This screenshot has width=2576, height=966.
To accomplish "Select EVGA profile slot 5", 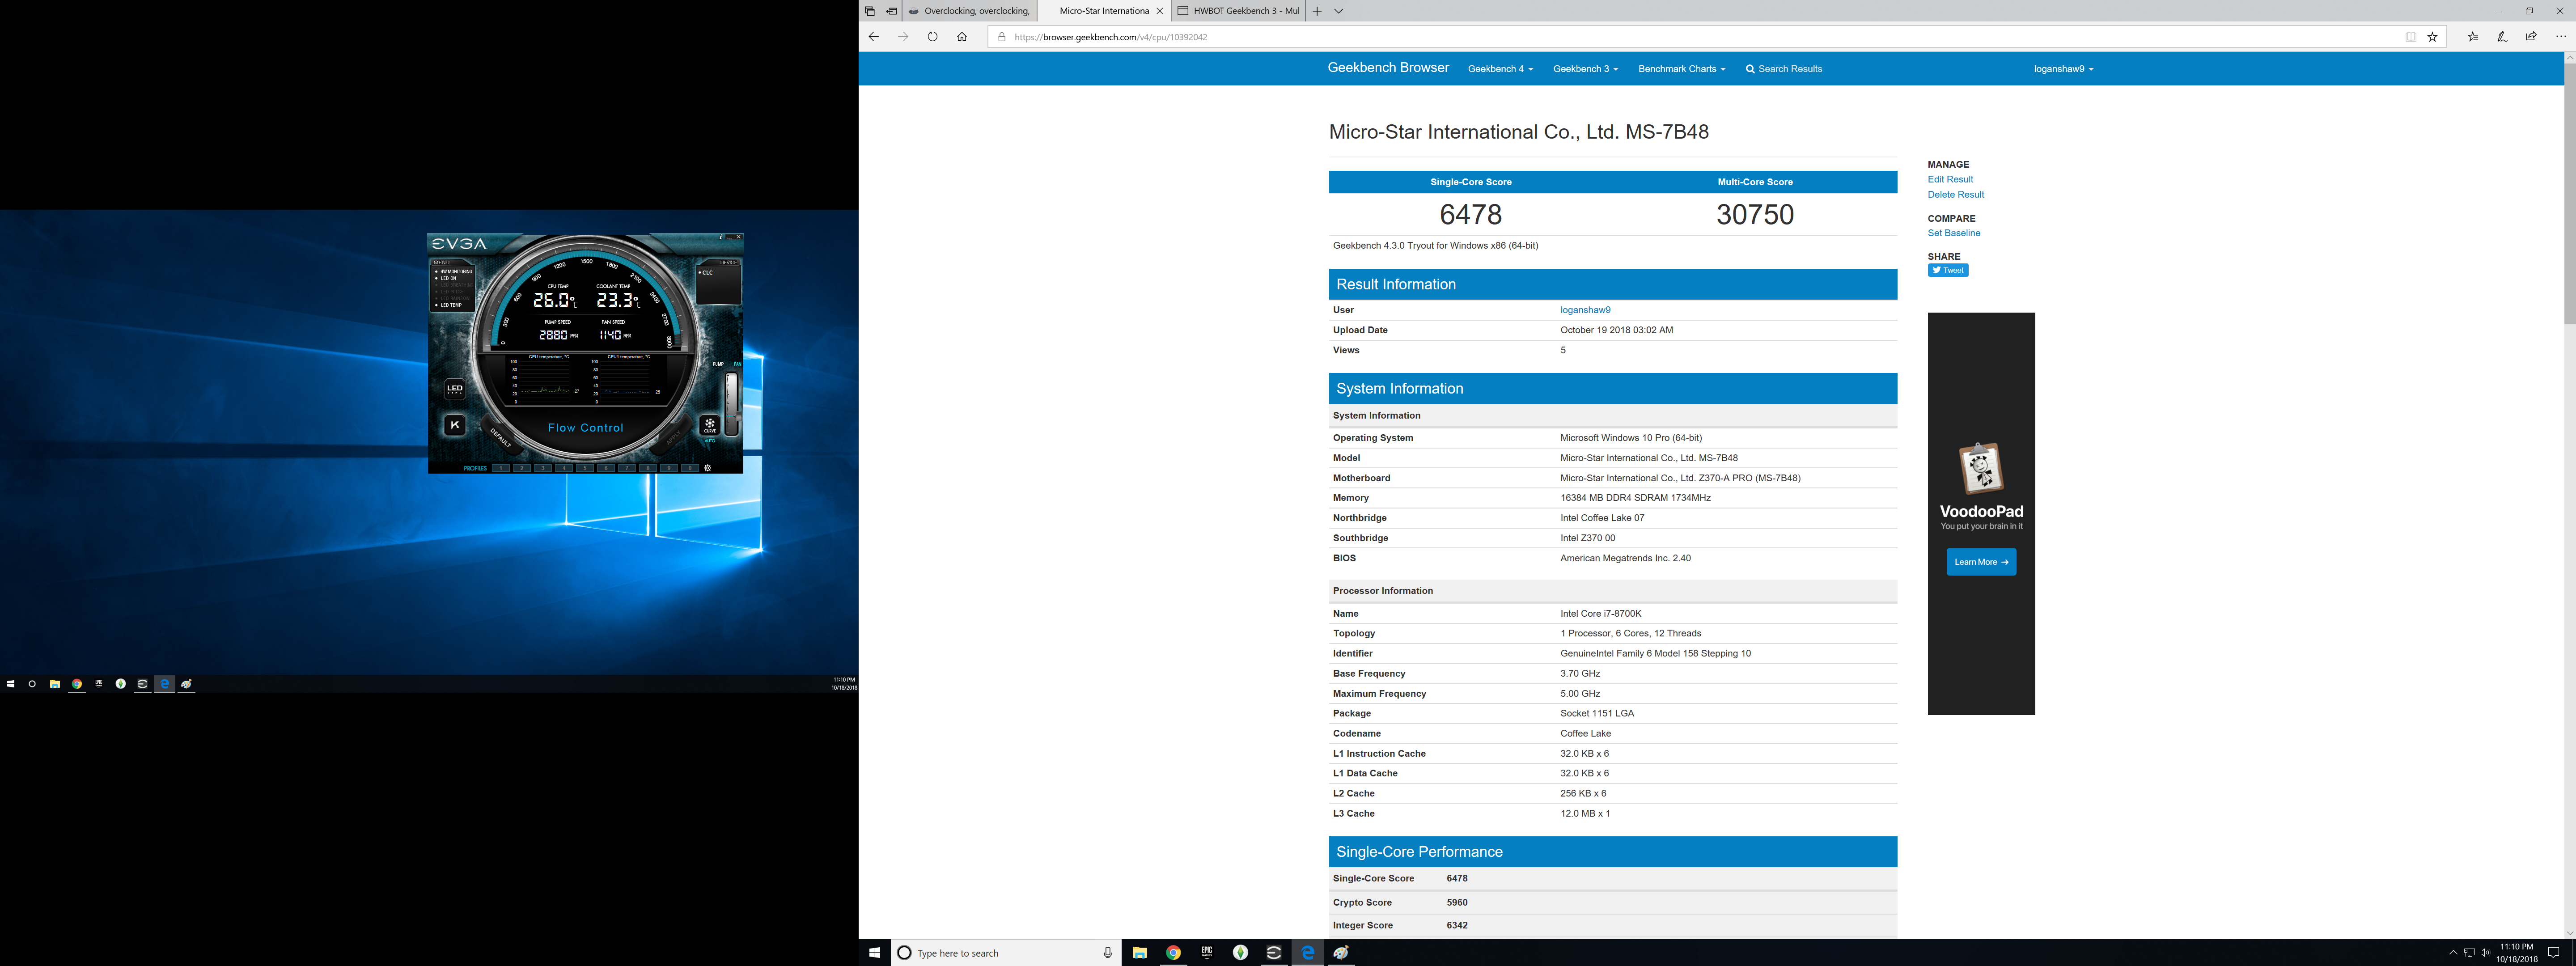I will click(x=585, y=468).
